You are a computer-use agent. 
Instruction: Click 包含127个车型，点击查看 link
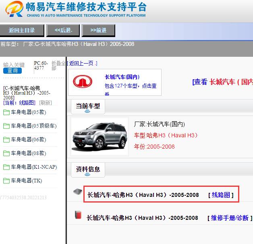(131, 89)
